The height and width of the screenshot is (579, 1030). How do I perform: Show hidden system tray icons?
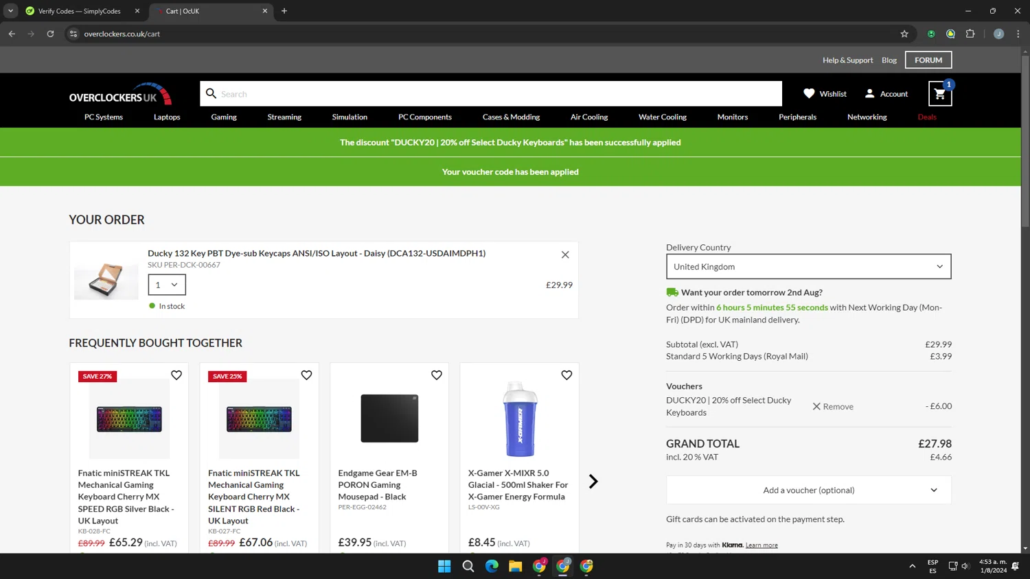[x=913, y=566]
